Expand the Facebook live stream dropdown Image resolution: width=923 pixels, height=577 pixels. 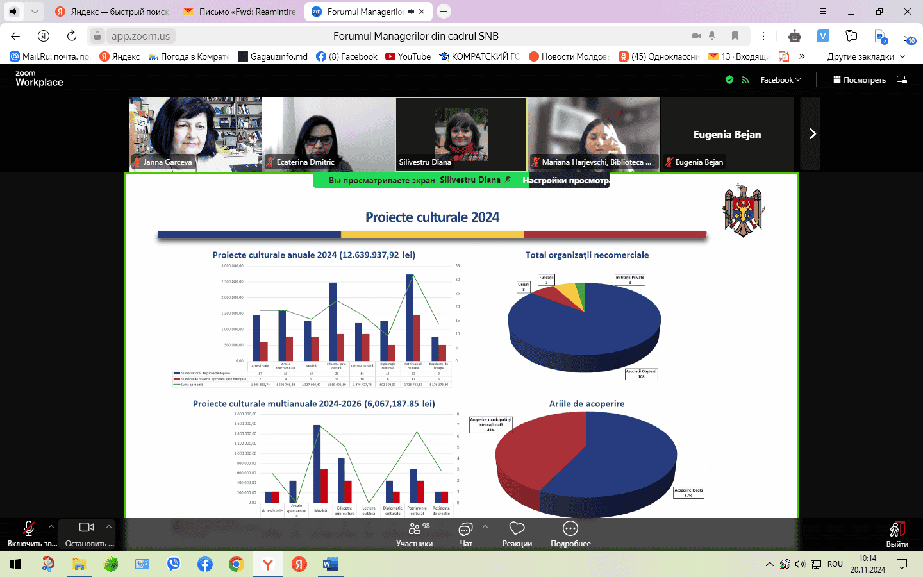click(780, 80)
